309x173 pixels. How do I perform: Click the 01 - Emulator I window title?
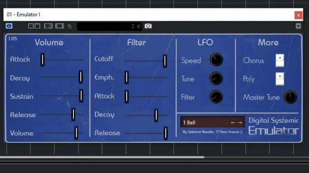pyautogui.click(x=23, y=14)
